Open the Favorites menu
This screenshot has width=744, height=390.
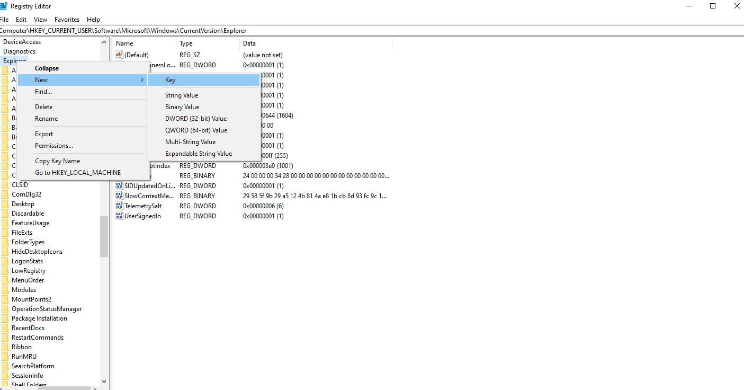67,19
